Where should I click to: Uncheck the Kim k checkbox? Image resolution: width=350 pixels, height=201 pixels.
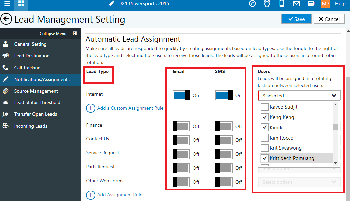[265, 127]
